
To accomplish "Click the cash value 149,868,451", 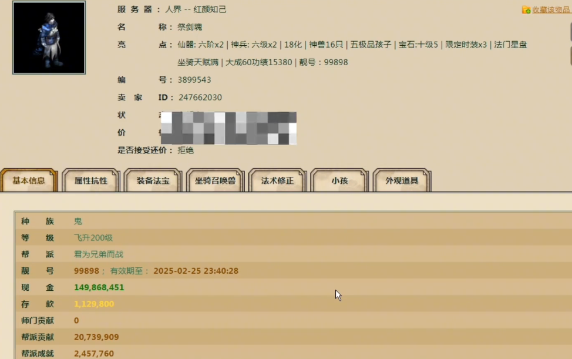I will pos(99,288).
